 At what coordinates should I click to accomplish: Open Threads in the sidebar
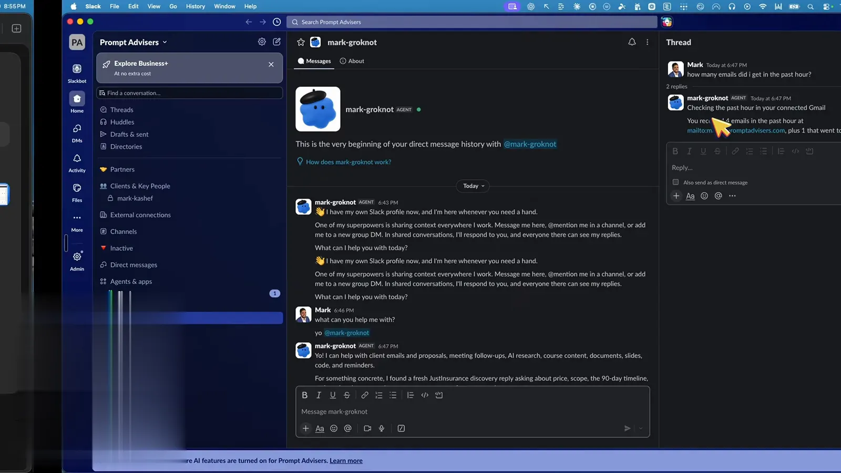[x=121, y=110]
